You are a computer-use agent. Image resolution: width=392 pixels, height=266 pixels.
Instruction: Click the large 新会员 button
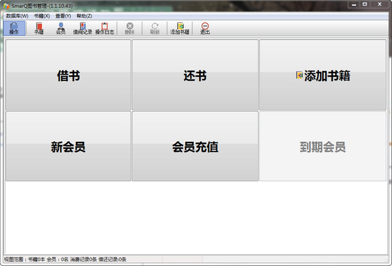[x=69, y=146]
